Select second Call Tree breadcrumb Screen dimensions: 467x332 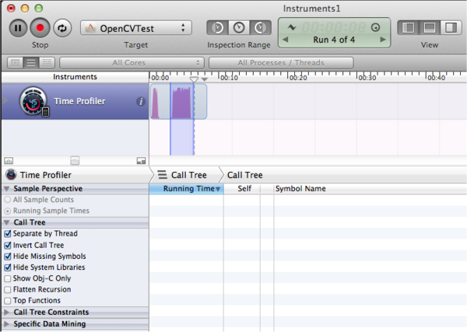[245, 175]
